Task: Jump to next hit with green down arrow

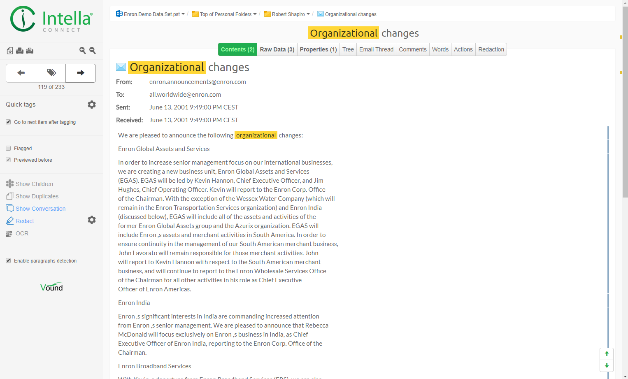Action: 607,365
